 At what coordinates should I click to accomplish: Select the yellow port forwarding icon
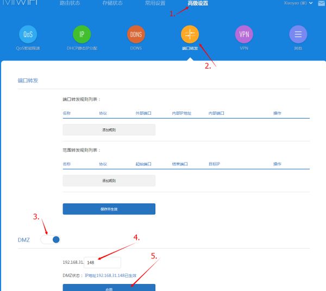pos(190,34)
